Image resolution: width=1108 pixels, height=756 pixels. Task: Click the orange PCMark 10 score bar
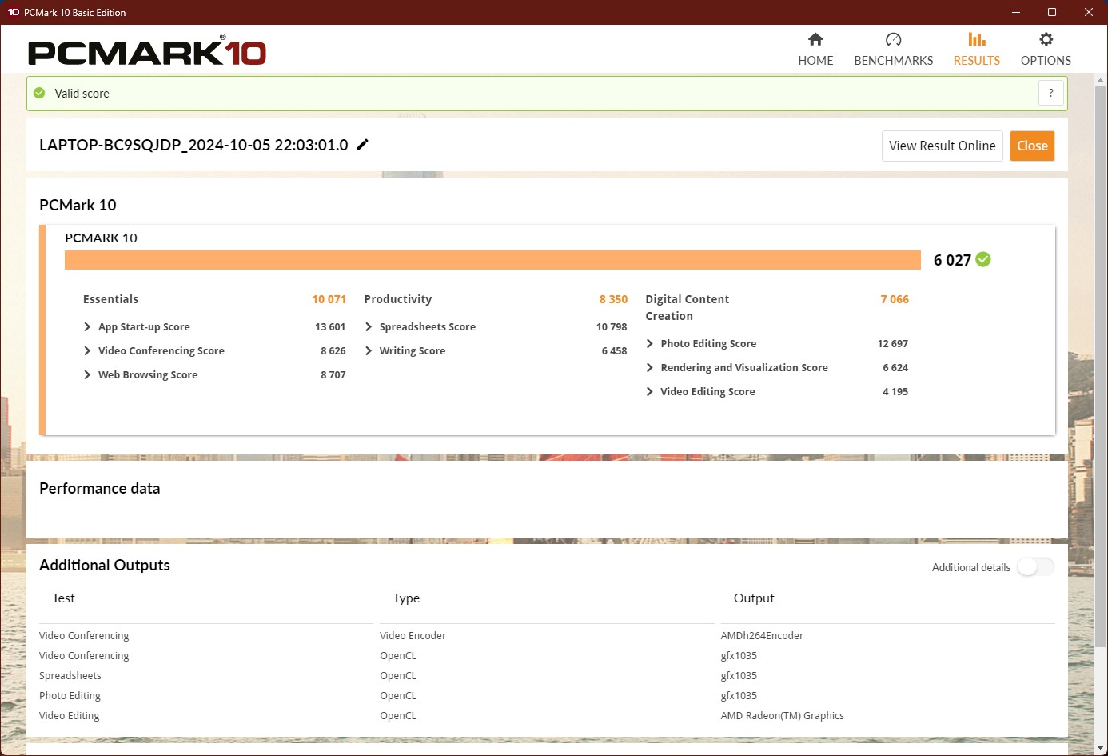[x=492, y=260]
